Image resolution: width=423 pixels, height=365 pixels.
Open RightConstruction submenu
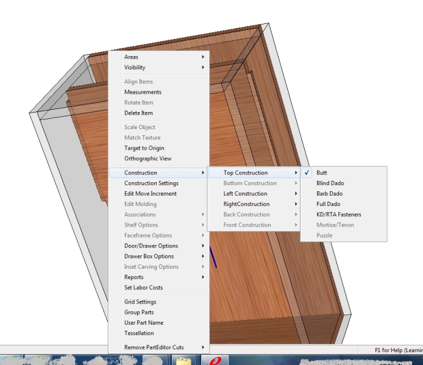246,204
